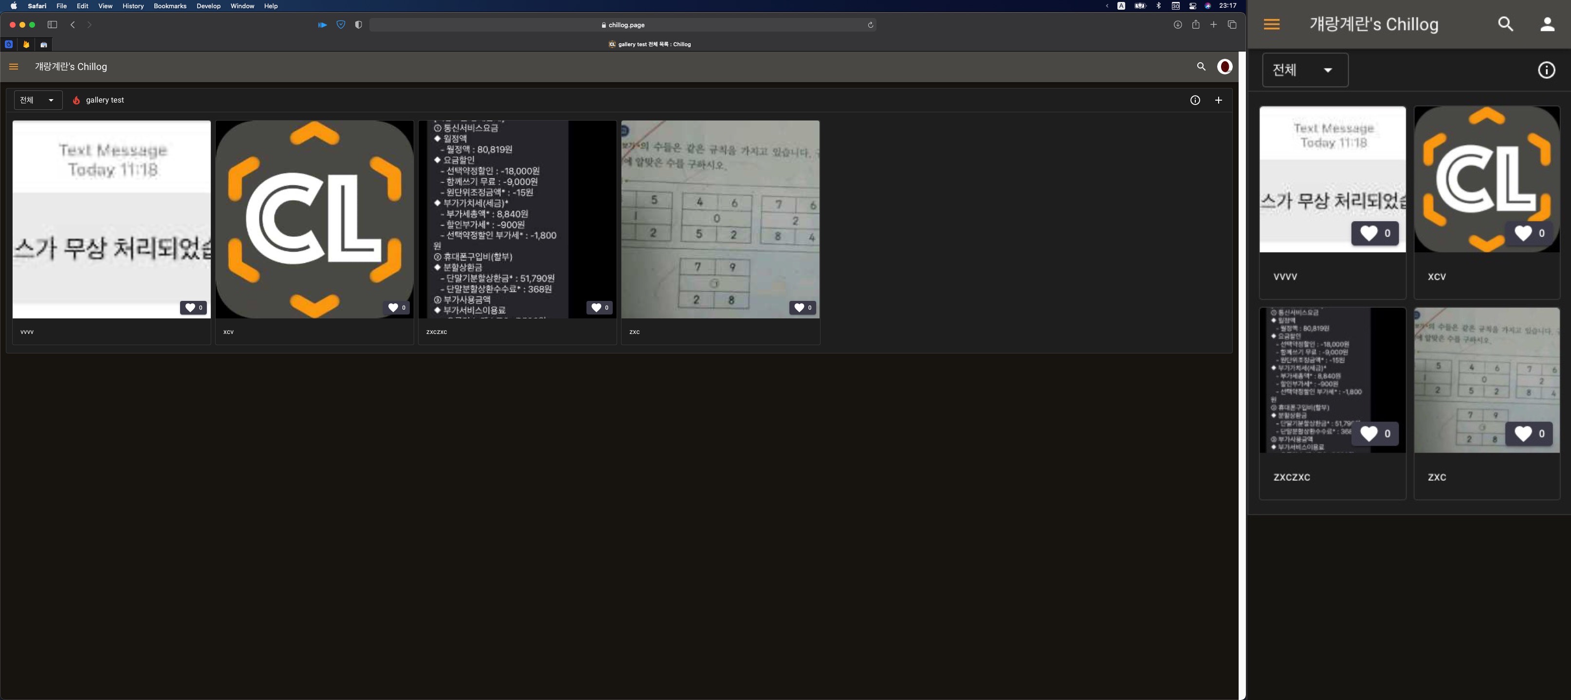Open the Bookmarks menu in menu bar

coord(169,6)
